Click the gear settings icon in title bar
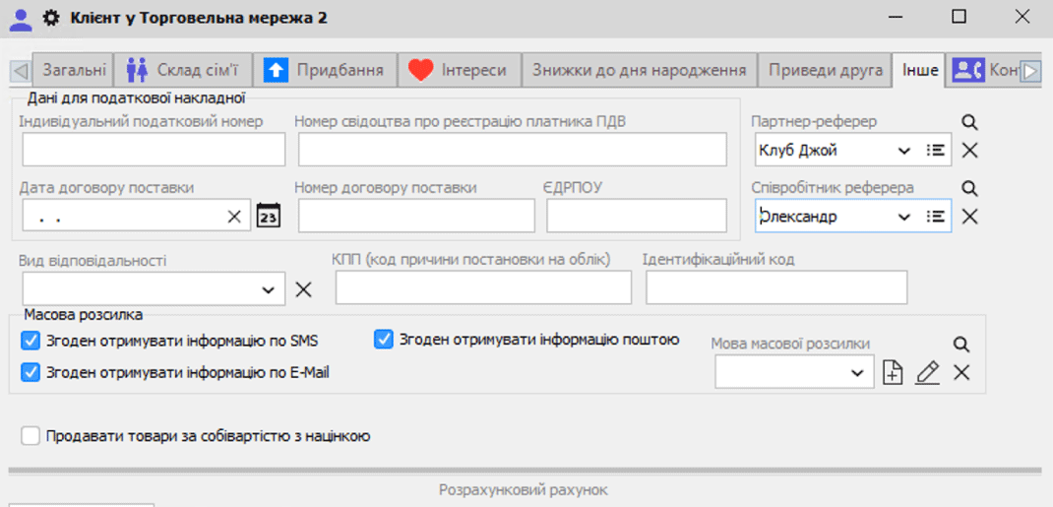1053x507 pixels. (x=51, y=18)
